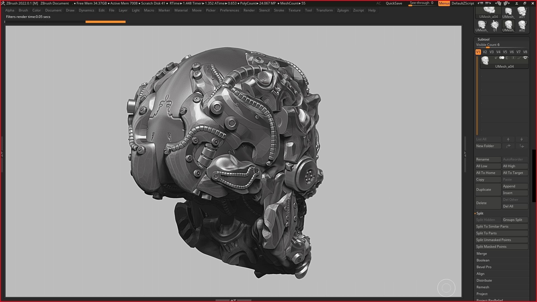Screen dimensions: 537x302
Task: Toggle union boolean mode icon on UMesh_a04
Action: coord(502,58)
